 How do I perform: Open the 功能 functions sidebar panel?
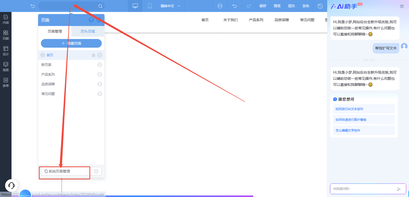[6, 35]
